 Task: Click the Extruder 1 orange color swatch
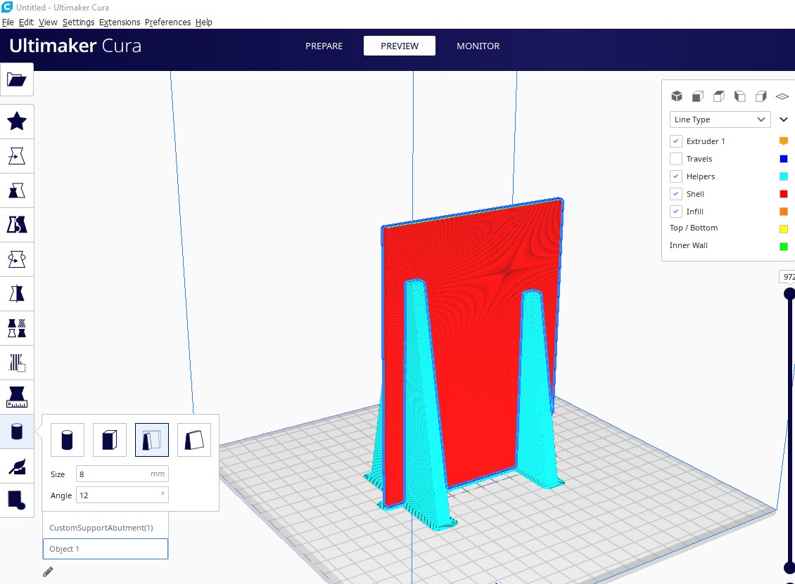(783, 141)
